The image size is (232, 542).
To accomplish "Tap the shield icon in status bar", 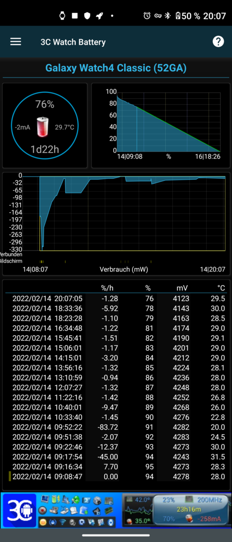I will 87,16.
